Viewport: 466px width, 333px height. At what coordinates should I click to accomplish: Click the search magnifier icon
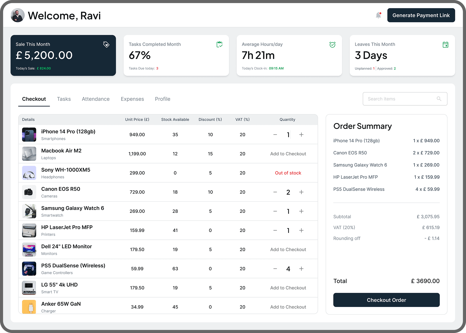click(x=439, y=99)
